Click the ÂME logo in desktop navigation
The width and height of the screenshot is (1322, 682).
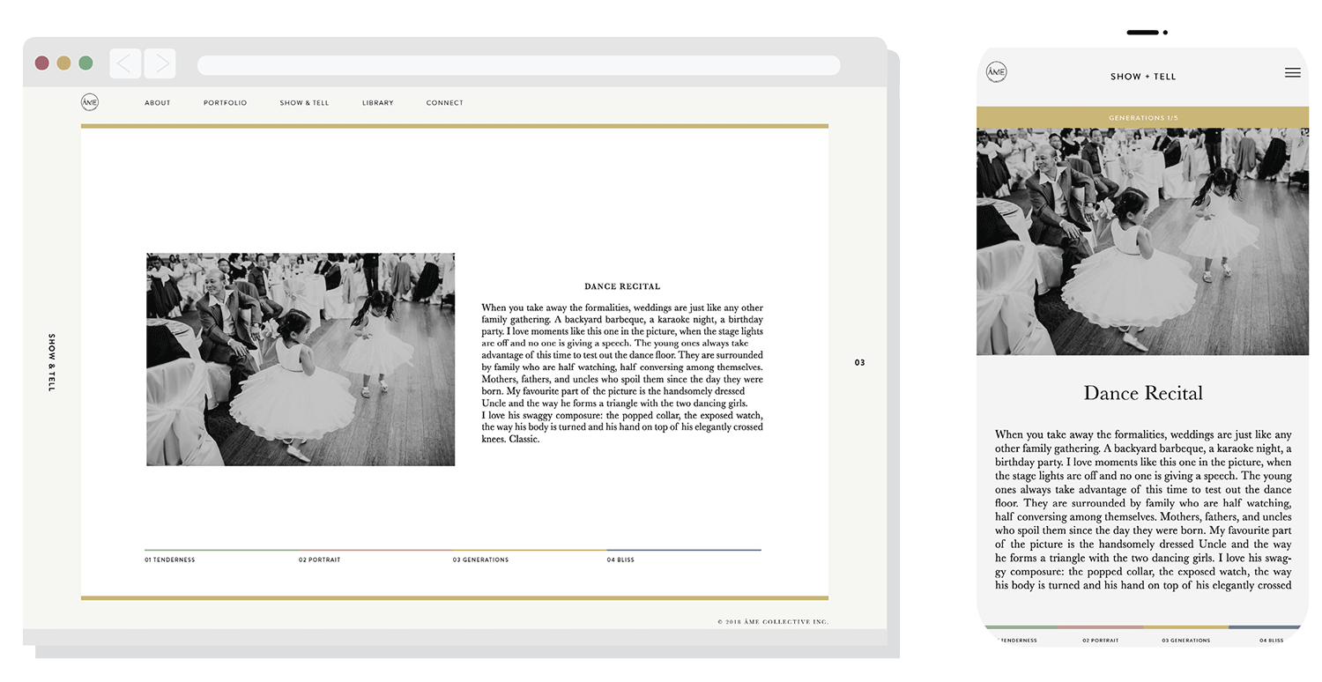point(90,102)
